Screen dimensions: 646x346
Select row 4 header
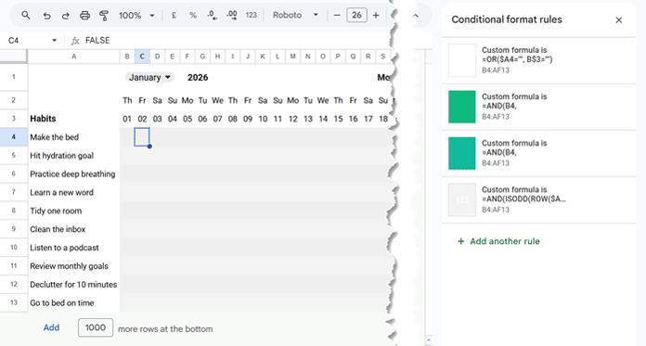(14, 136)
